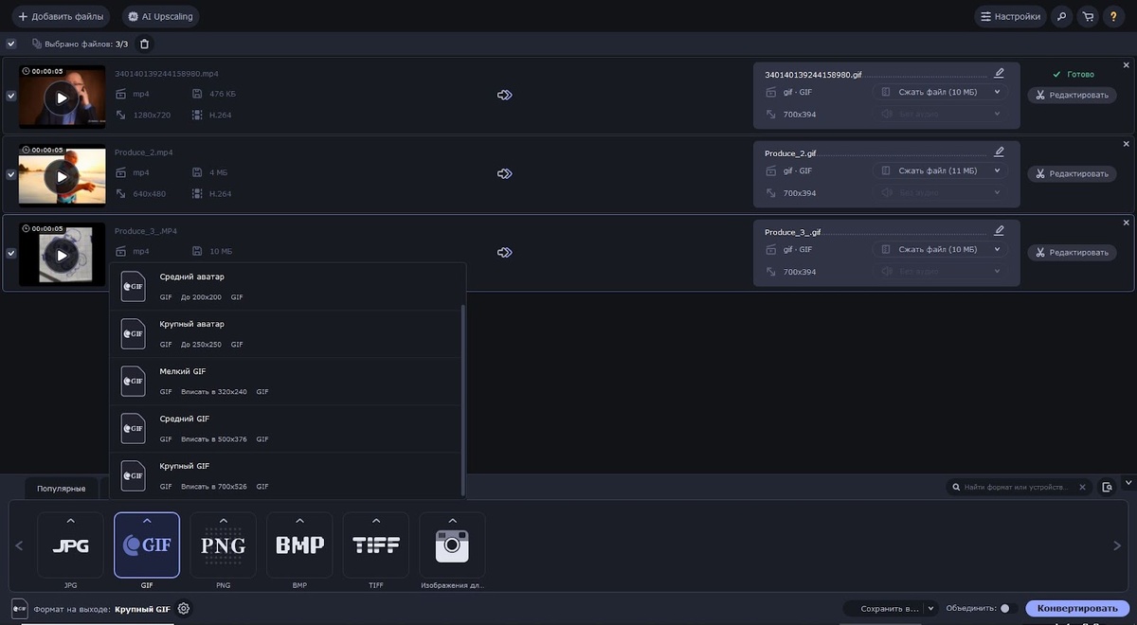The image size is (1137, 625).
Task: Open Сжать файл (10 МБ) dropdown for Produce_3_.gif
Action: [x=939, y=249]
